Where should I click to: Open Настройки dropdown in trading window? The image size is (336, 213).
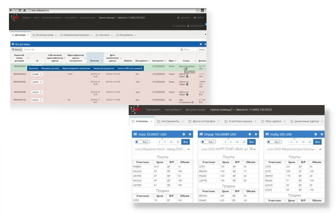click(173, 110)
